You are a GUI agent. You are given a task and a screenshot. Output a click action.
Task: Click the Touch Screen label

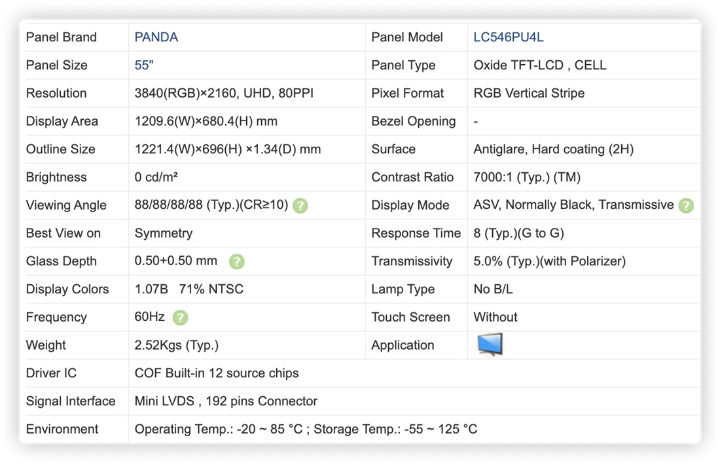coord(410,318)
